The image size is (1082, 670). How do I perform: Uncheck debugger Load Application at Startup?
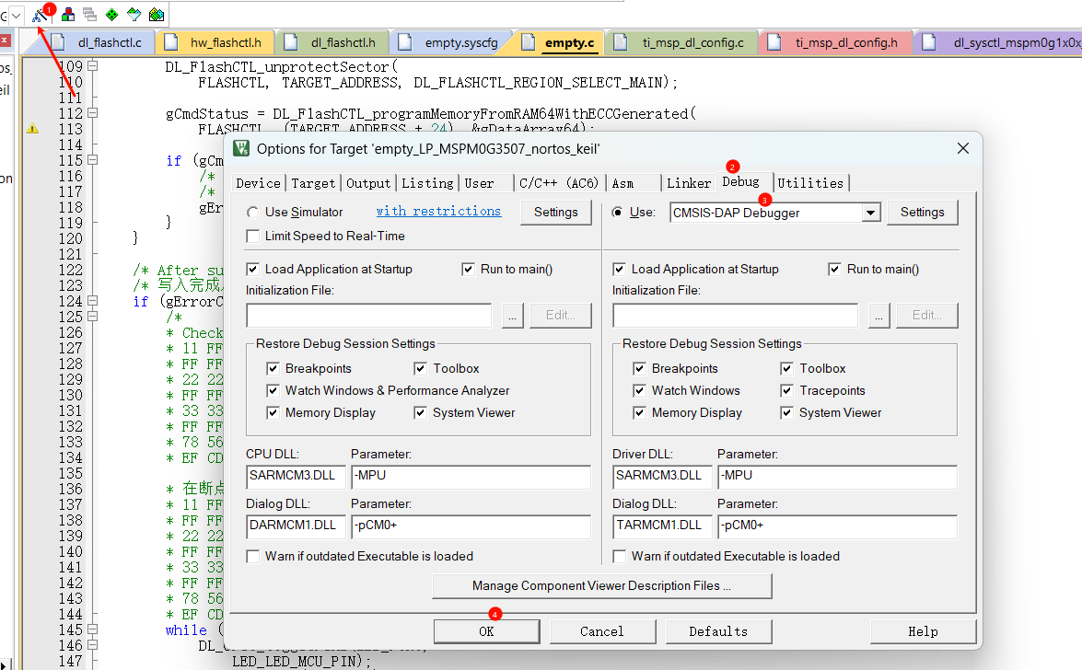(x=619, y=269)
